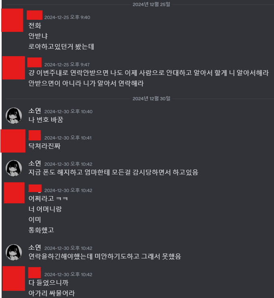This screenshot has width=274, height=298.
Task: Click the 2024-12-25 오후 9:47 timestamp
Action: (67, 65)
